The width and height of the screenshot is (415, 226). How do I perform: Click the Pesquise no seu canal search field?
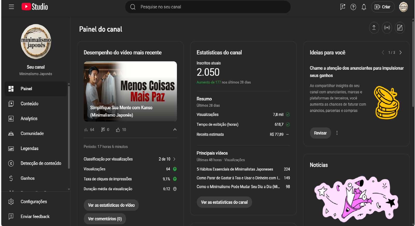point(208,7)
